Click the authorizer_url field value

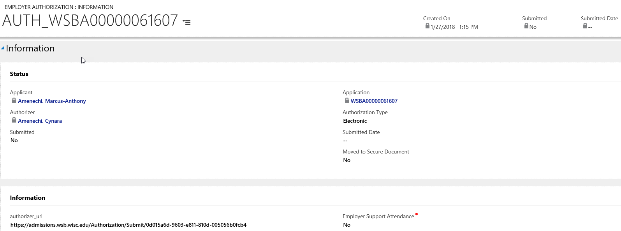(x=128, y=225)
